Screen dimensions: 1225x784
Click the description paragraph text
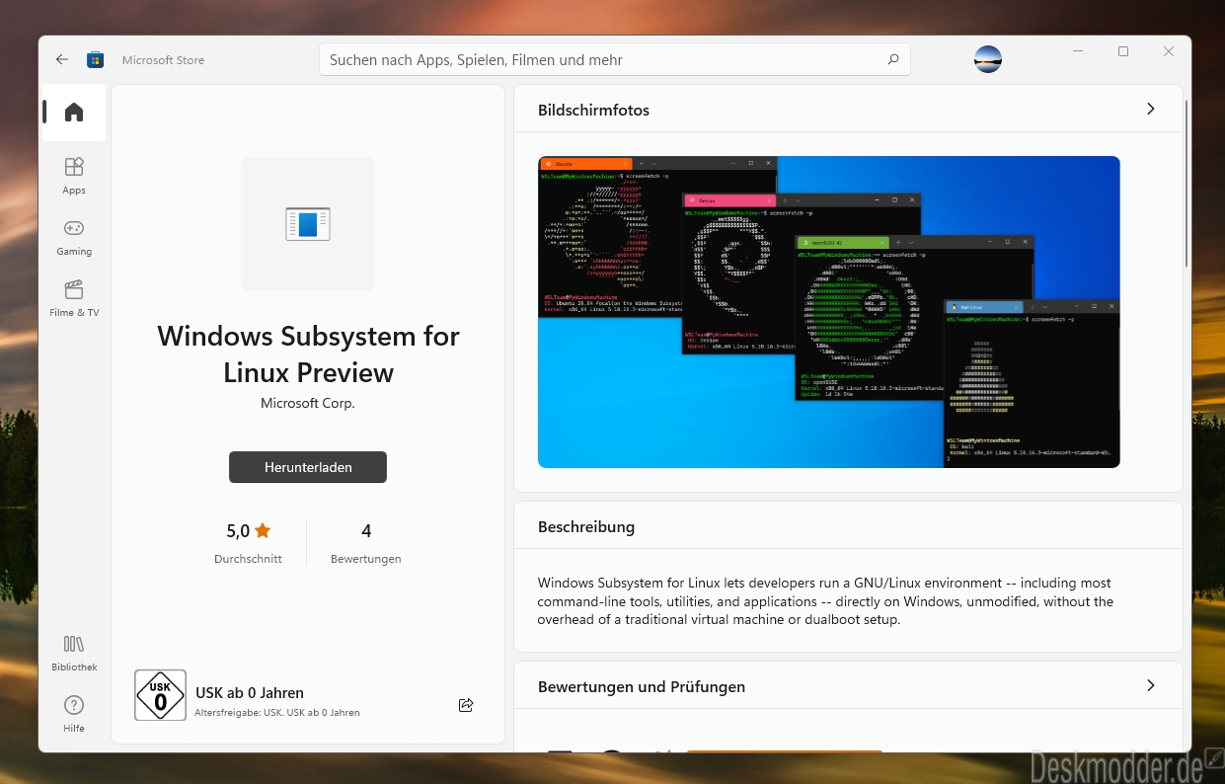click(x=825, y=601)
